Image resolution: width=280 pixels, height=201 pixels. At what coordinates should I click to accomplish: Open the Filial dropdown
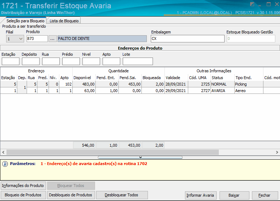point(15,39)
